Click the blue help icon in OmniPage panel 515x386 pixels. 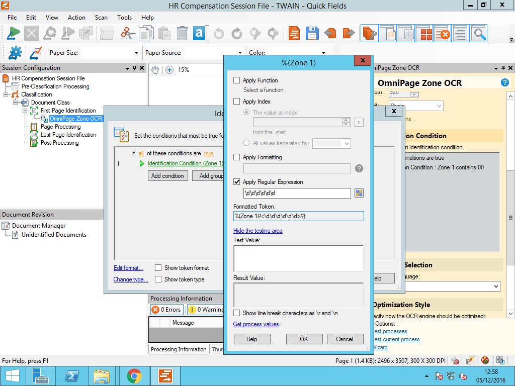504,83
